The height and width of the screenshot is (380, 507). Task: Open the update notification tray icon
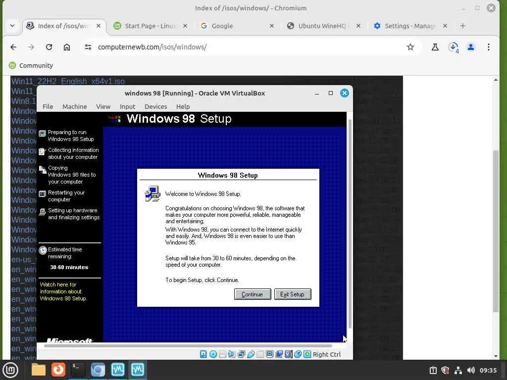click(x=433, y=370)
